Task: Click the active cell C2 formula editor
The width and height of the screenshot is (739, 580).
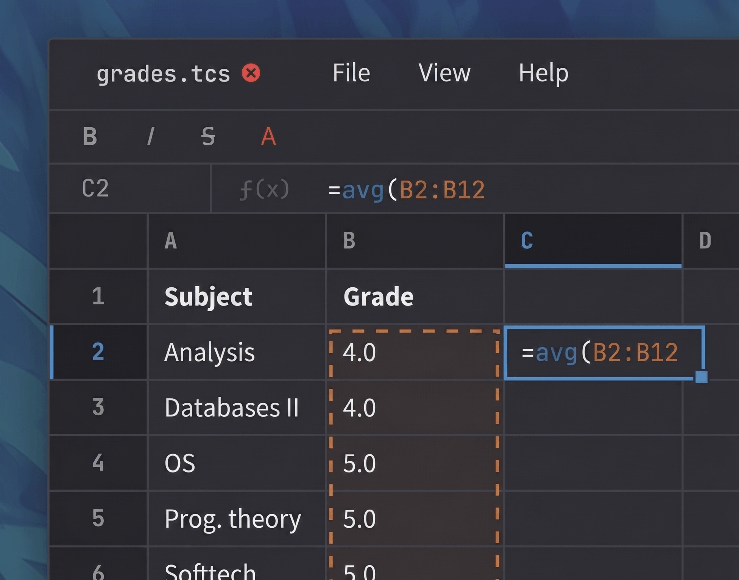Action: coord(604,352)
